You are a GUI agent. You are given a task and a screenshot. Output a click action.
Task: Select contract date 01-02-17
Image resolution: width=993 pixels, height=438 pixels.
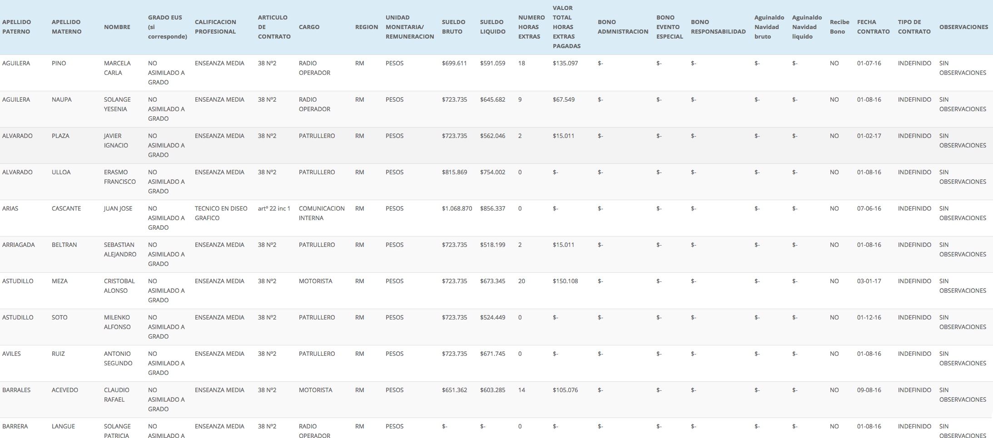(869, 136)
